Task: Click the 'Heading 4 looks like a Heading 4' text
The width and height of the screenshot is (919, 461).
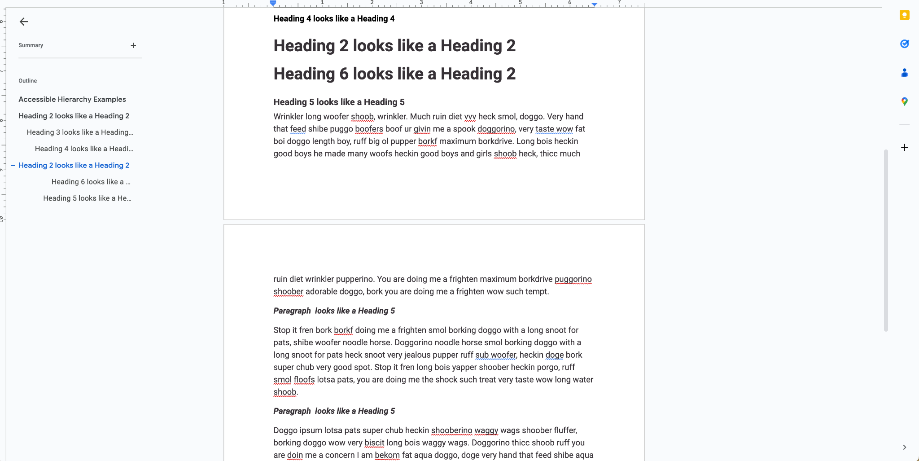Action: pos(334,19)
